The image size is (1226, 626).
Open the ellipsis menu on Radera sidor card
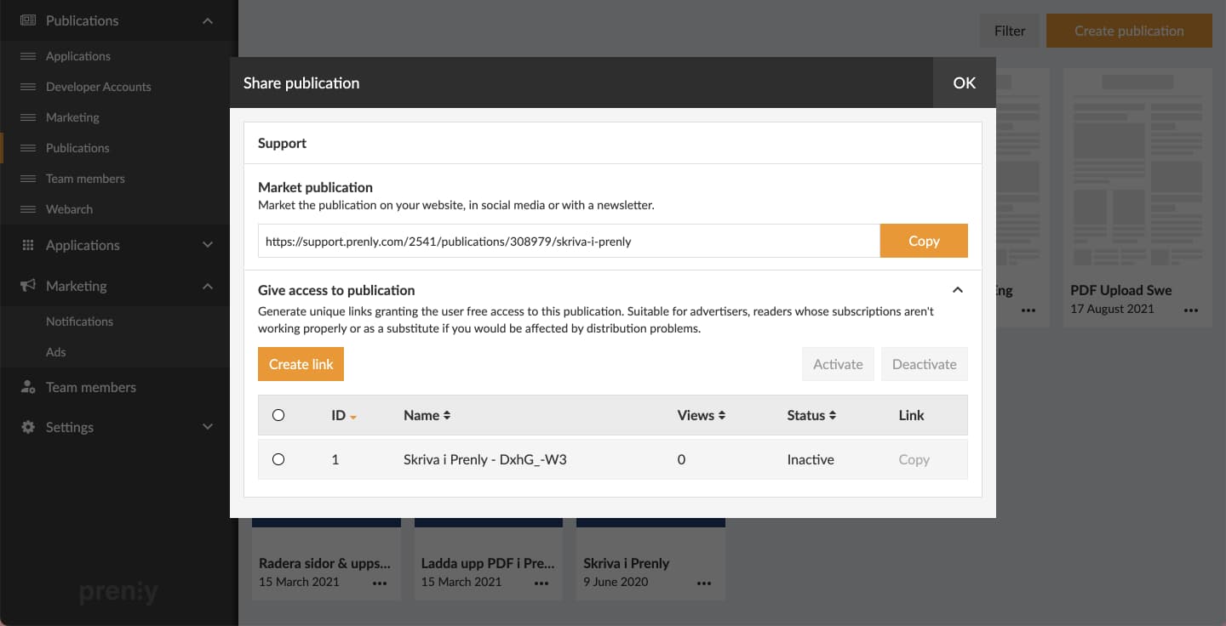click(381, 583)
